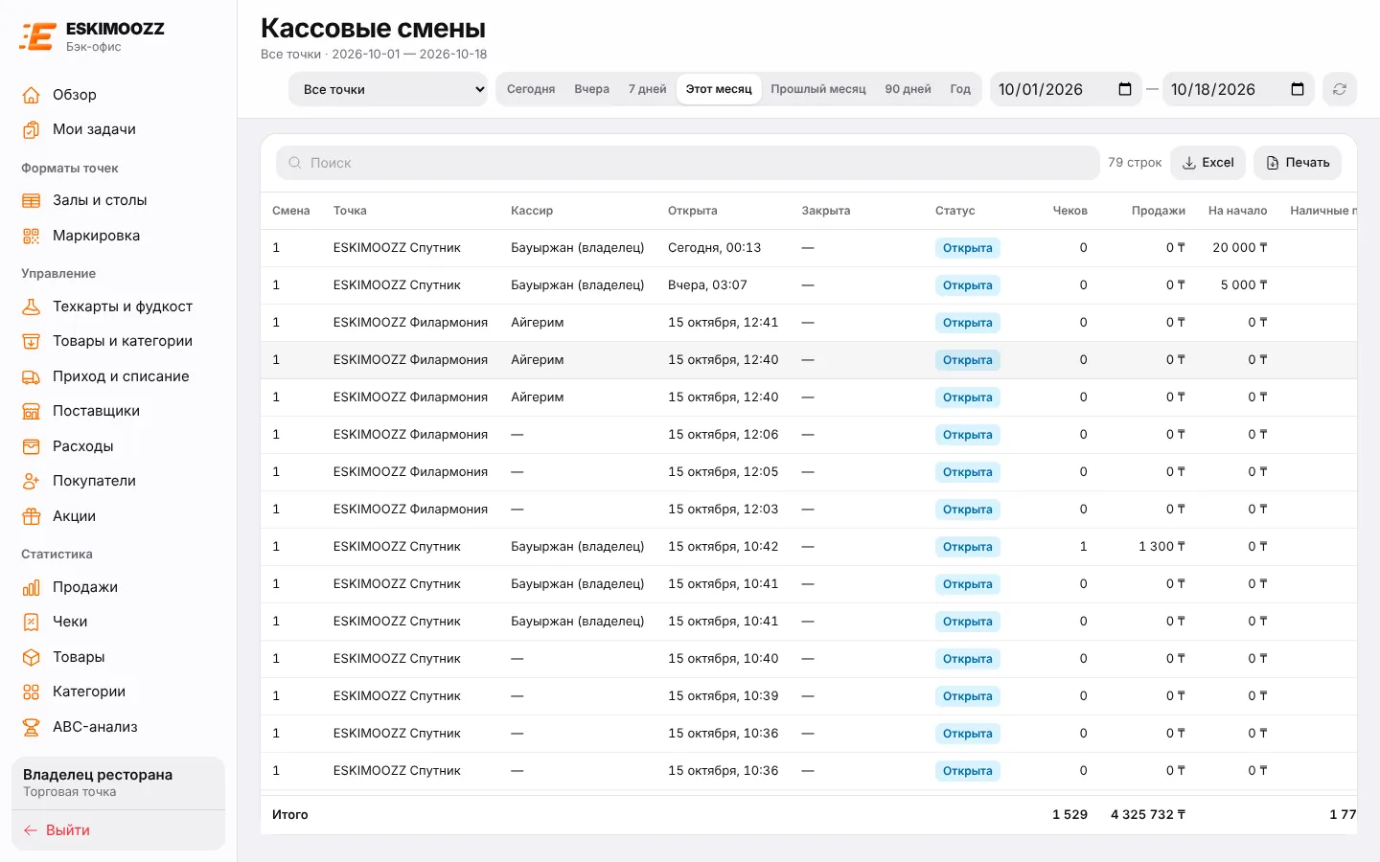Focus the Поиск search field
This screenshot has width=1380, height=862.
tap(688, 163)
